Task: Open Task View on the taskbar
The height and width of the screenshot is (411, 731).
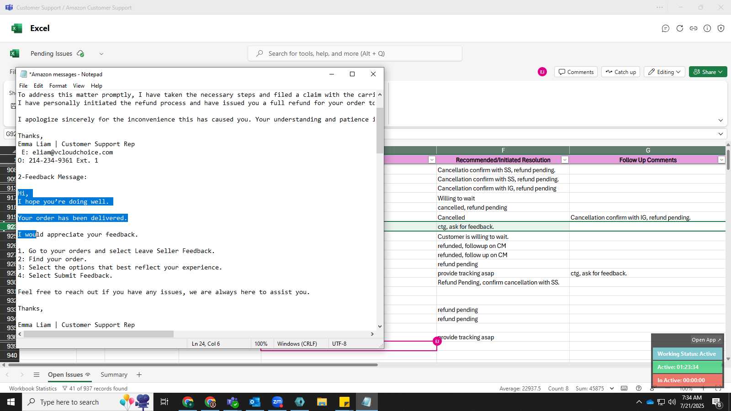Action: [x=164, y=402]
